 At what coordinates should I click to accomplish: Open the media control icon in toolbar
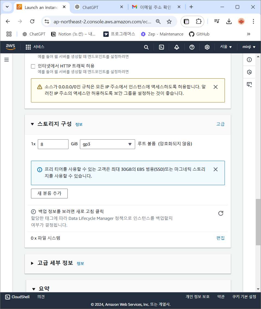[217, 21]
